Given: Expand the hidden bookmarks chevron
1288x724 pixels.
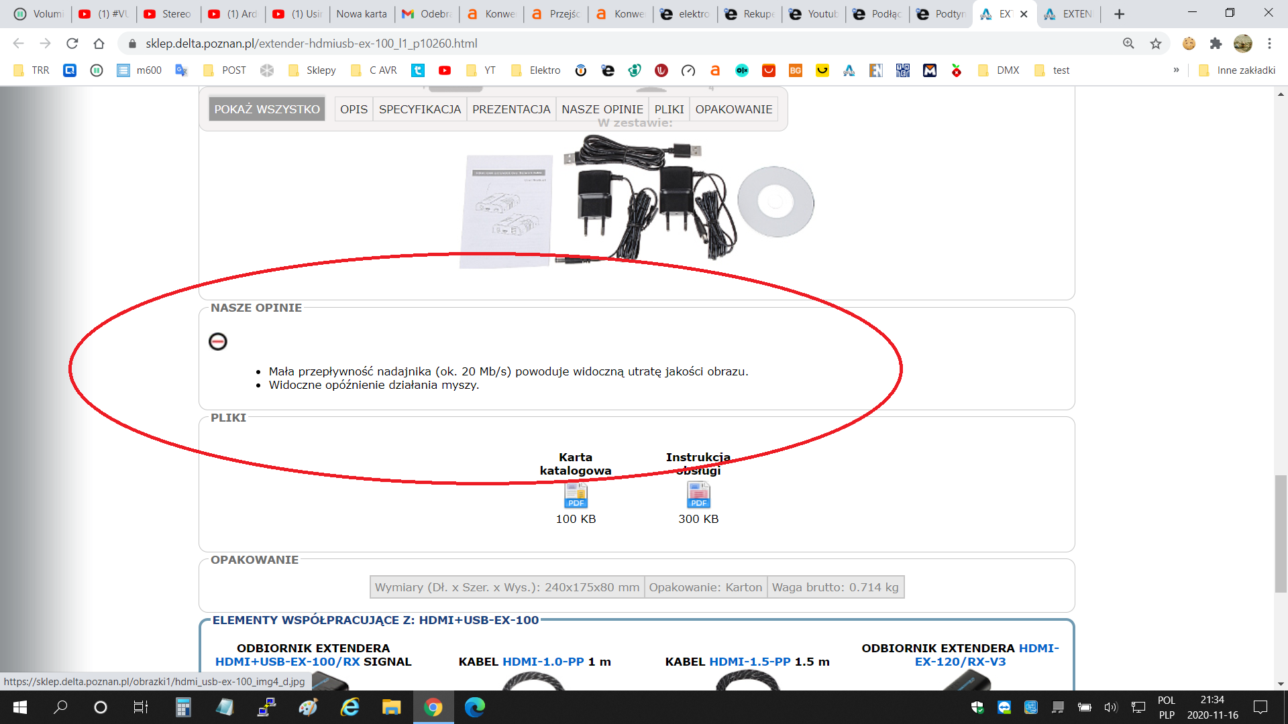Looking at the screenshot, I should pyautogui.click(x=1176, y=70).
